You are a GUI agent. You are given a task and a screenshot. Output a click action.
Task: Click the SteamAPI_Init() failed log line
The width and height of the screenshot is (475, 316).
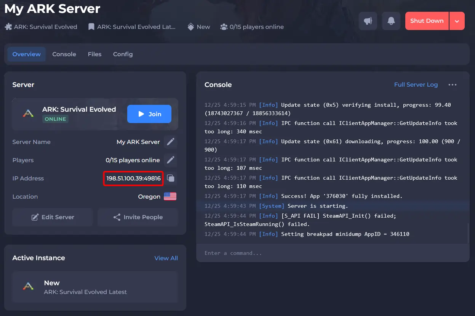click(301, 220)
